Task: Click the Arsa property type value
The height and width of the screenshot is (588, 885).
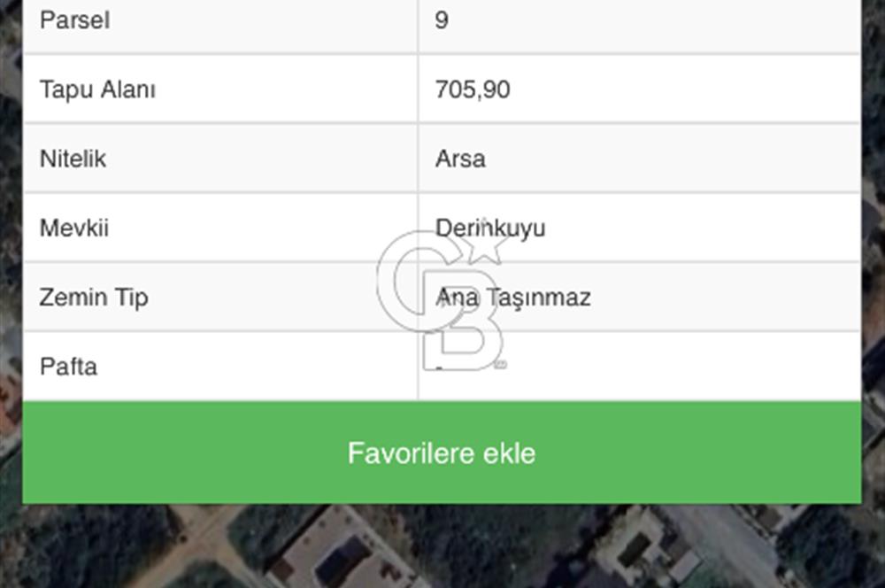Action: (x=459, y=159)
